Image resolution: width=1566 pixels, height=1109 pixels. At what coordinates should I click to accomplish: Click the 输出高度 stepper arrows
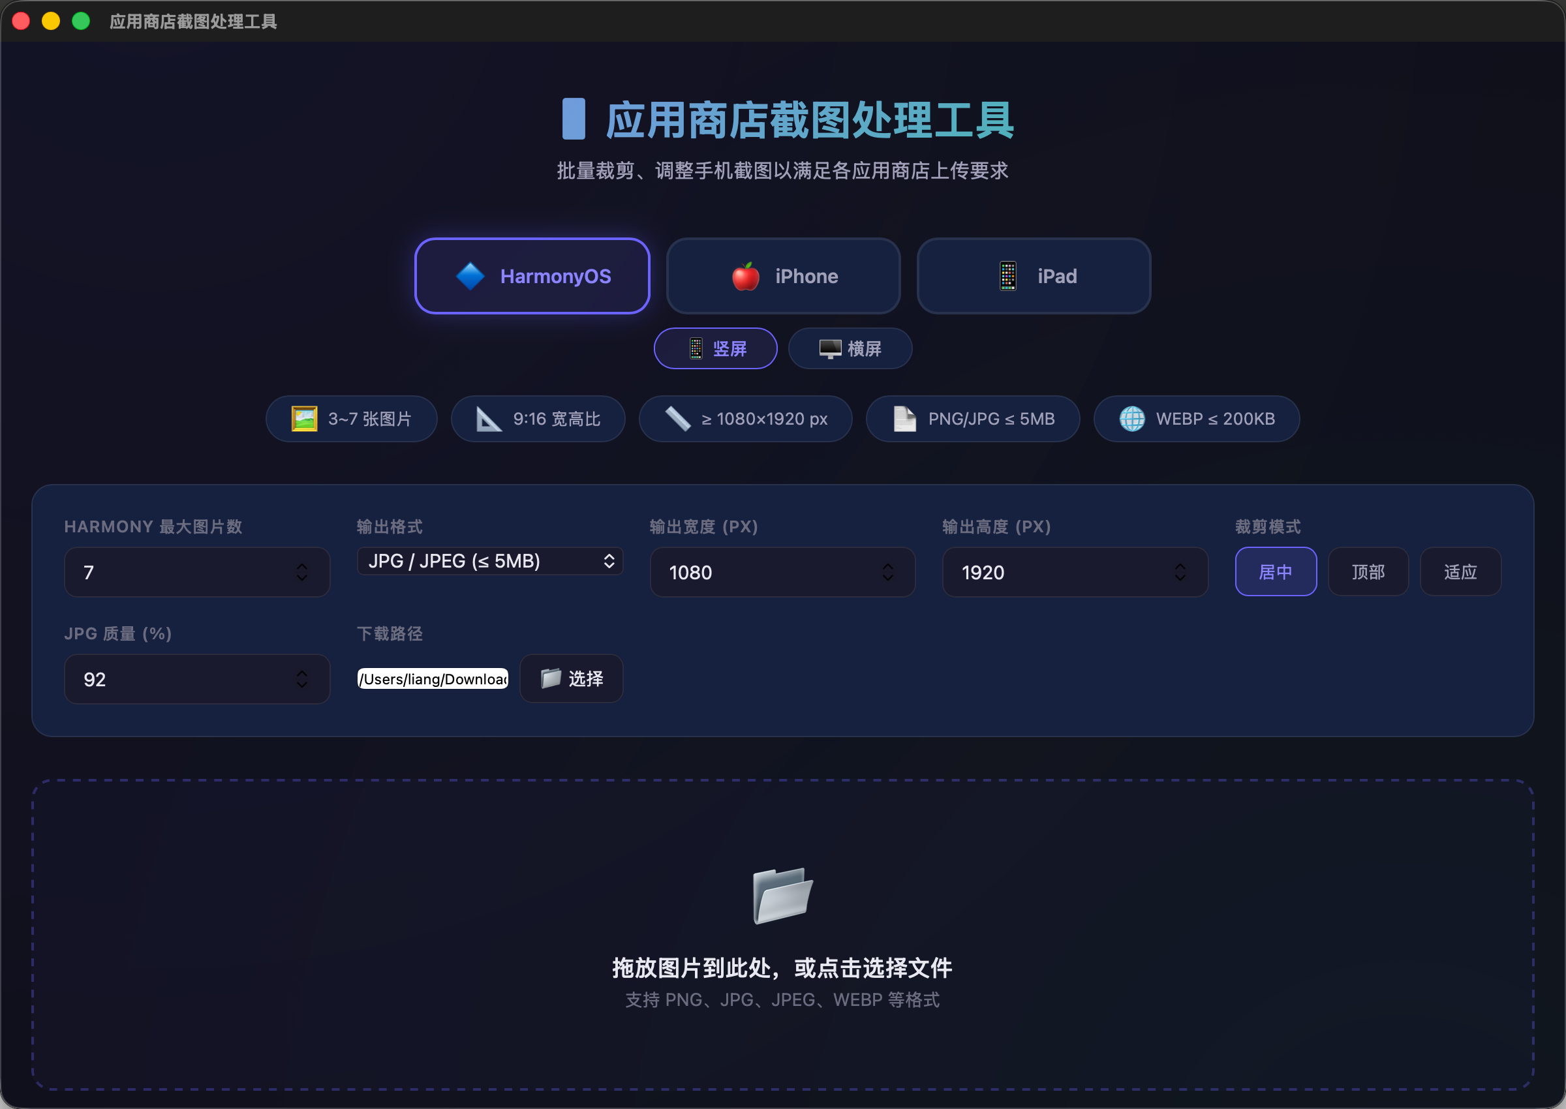point(1180,572)
